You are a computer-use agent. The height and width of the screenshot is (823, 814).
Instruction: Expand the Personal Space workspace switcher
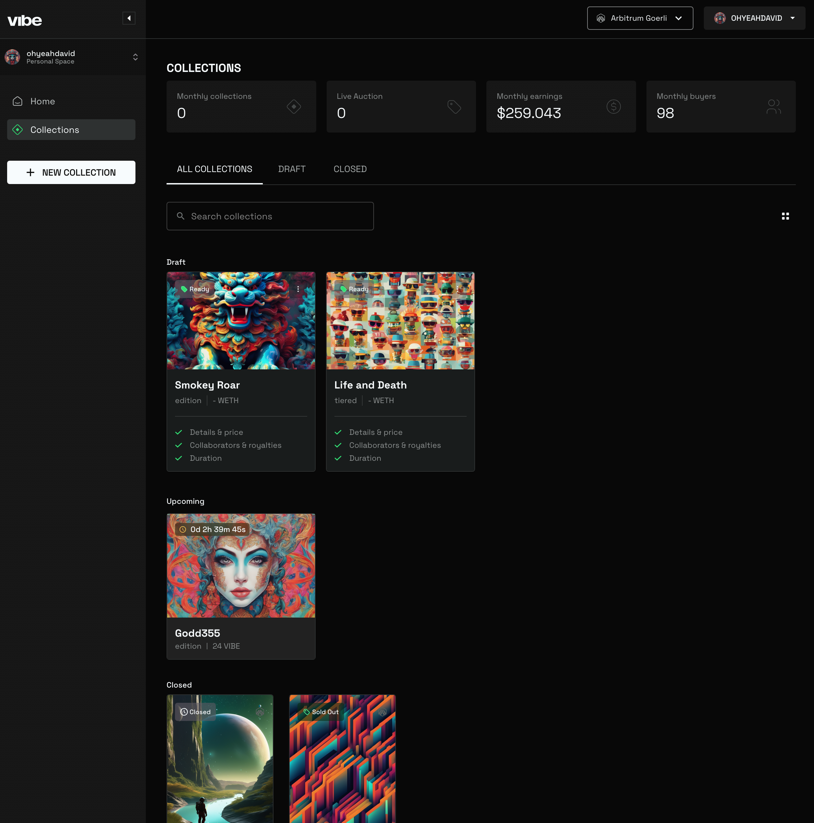point(135,57)
